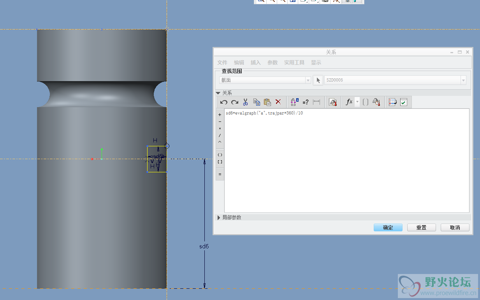Open the 参数 menu
Image resolution: width=480 pixels, height=300 pixels.
click(x=273, y=62)
